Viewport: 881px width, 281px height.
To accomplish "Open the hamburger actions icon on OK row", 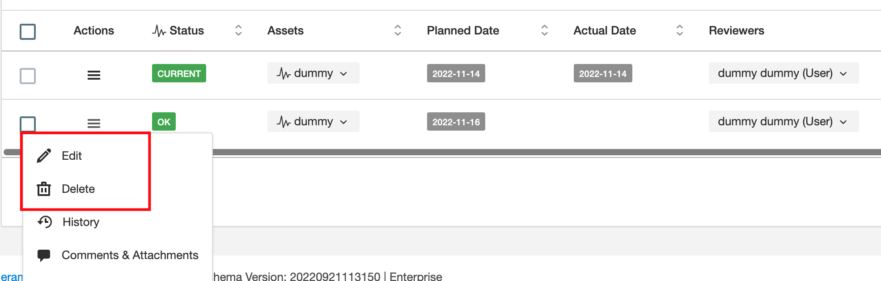I will [93, 123].
